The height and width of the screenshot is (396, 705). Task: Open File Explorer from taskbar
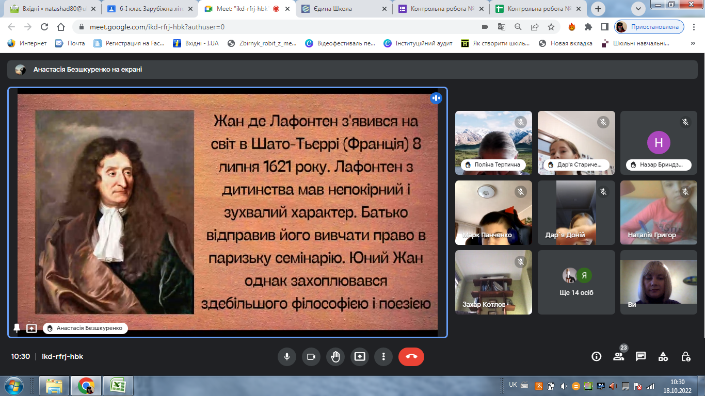tap(54, 386)
